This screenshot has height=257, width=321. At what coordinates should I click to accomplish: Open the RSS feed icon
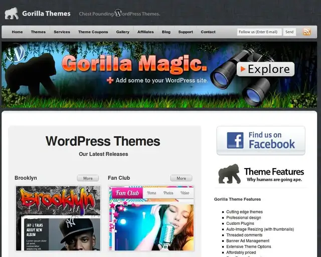(306, 32)
